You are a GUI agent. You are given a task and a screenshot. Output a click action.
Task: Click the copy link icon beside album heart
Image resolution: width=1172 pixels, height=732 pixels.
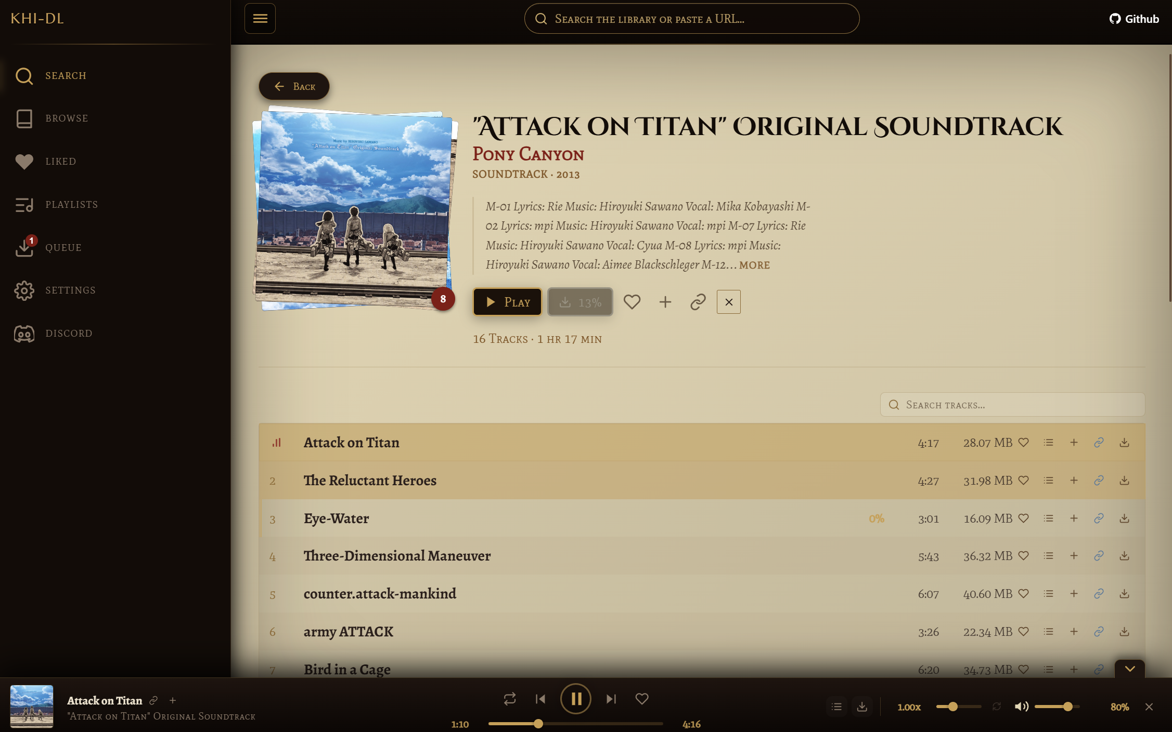698,302
